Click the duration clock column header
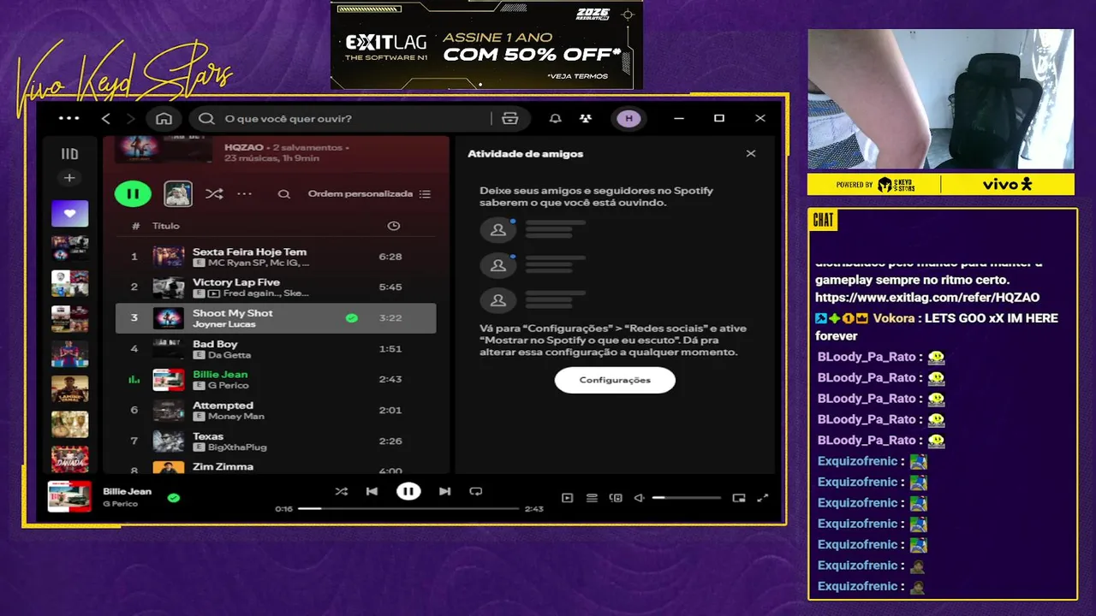Viewport: 1096px width, 616px height. pyautogui.click(x=393, y=226)
